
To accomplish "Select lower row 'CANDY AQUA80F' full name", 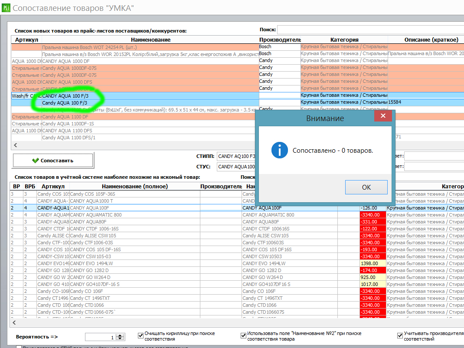I will point(134,222).
